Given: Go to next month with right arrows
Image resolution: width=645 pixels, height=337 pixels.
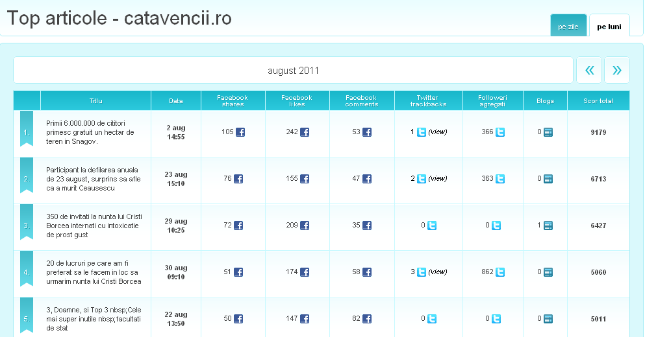Looking at the screenshot, I should 617,70.
